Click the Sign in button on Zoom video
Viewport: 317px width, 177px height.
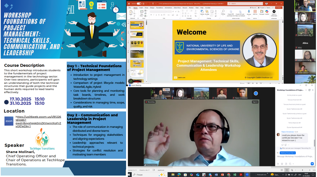(x=255, y=102)
